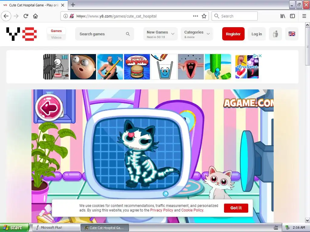Open the Cookie Policy link
Screen dimensions: 310x232
192,210
